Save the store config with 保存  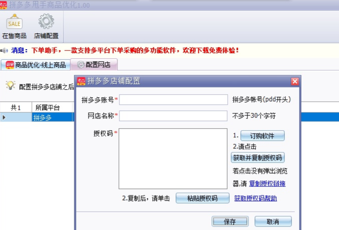[230, 221]
